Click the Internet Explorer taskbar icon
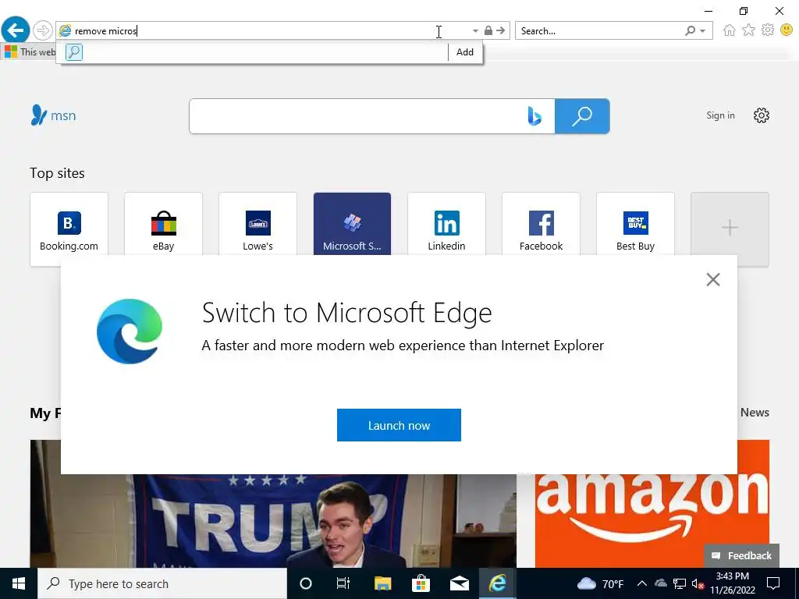 tap(497, 583)
